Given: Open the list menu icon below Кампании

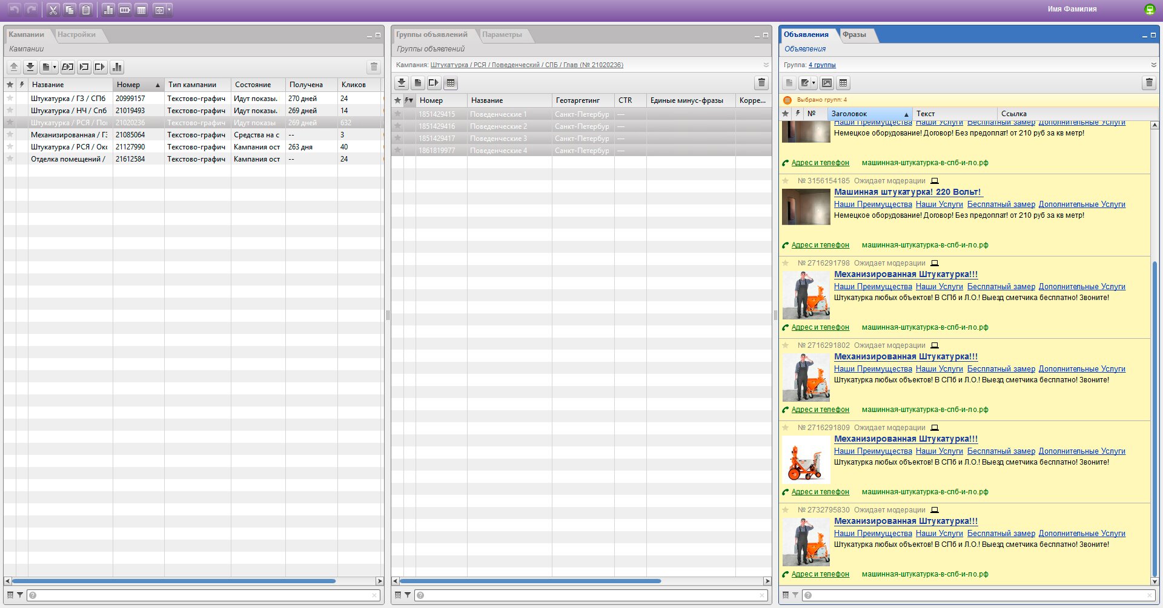Looking at the screenshot, I should point(10,595).
